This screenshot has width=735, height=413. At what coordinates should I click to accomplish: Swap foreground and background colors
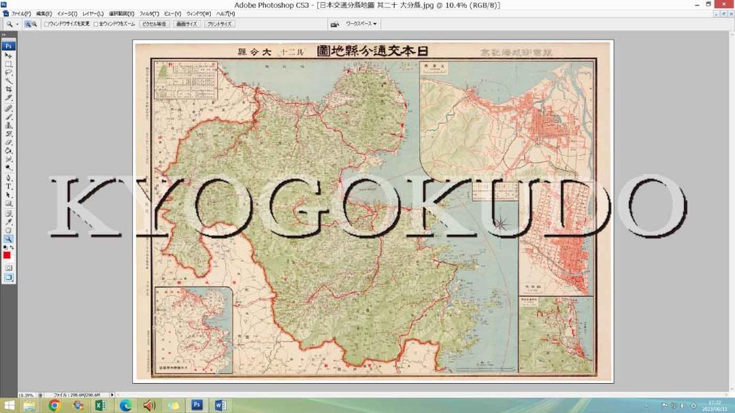coord(12,248)
